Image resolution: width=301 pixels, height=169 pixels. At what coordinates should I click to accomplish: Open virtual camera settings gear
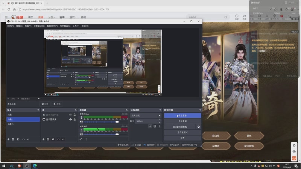pos(199,127)
